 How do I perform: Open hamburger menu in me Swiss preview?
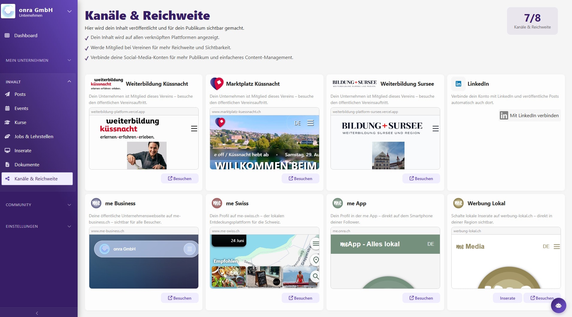tap(316, 243)
